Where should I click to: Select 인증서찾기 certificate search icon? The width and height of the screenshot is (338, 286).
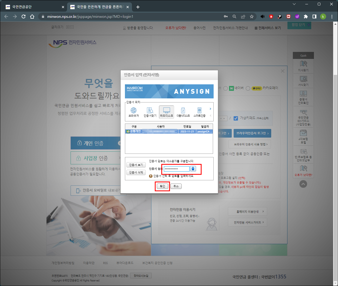click(x=150, y=112)
